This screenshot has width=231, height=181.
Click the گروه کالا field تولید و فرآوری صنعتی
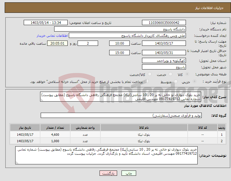tap(121, 116)
